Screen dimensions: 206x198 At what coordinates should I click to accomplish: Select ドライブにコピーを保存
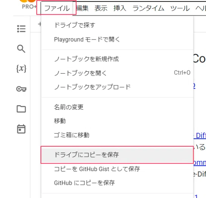(117, 155)
